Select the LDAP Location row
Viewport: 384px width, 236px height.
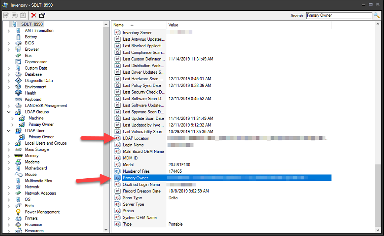pos(136,138)
